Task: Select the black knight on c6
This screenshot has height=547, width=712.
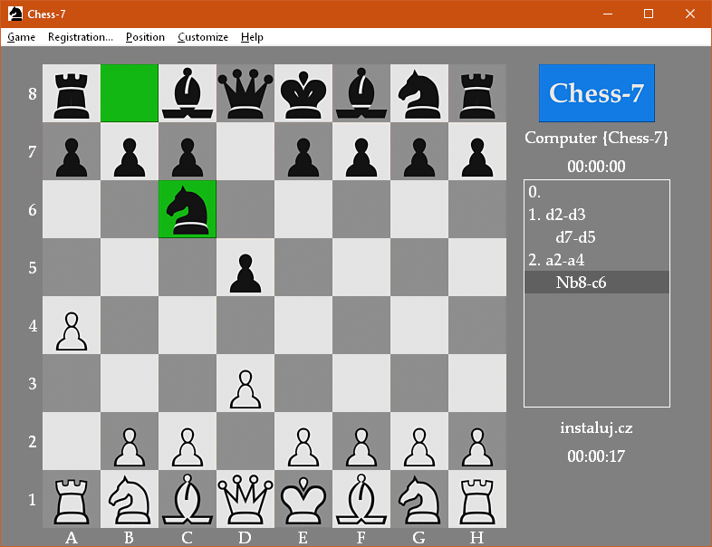Action: tap(188, 209)
